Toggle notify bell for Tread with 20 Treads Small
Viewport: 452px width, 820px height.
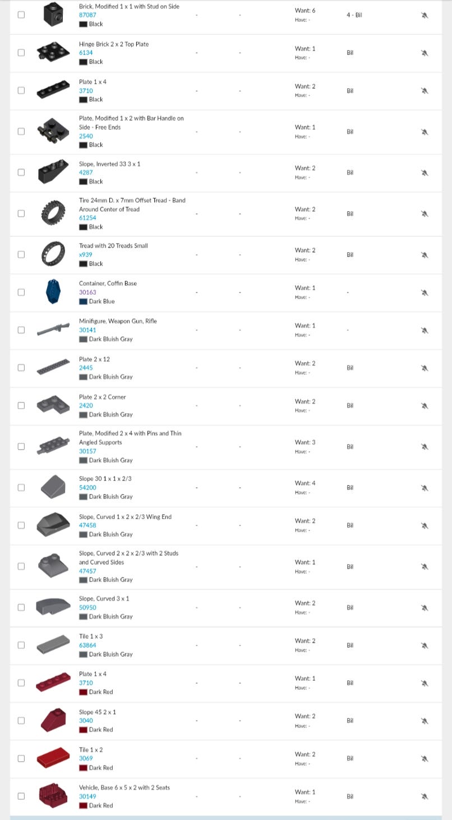(425, 255)
